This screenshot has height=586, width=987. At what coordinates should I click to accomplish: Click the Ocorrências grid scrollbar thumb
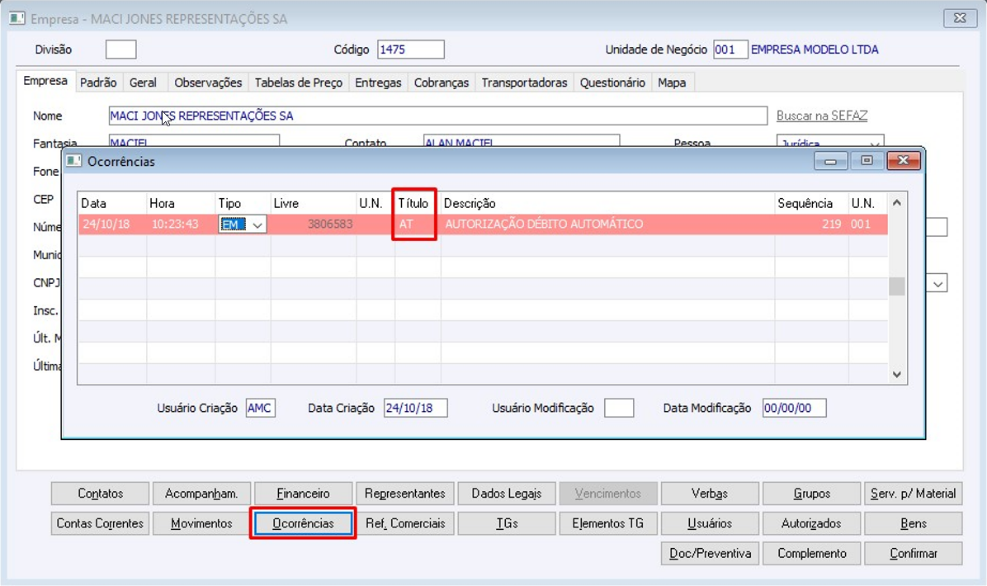click(x=897, y=286)
